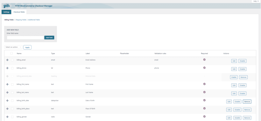Edit the billing_birth_date field
Image resolution: width=261 pixels, height=121 pixels.
[x=229, y=102]
